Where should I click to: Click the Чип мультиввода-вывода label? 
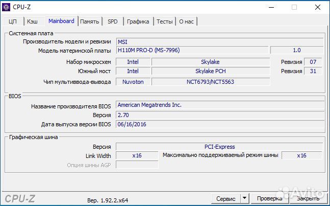pos(77,82)
